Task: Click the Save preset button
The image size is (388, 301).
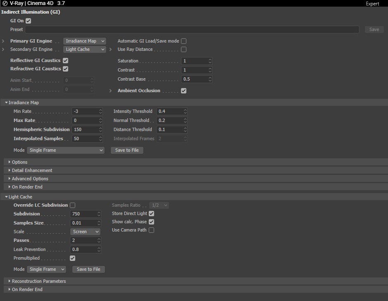Action: click(x=374, y=29)
